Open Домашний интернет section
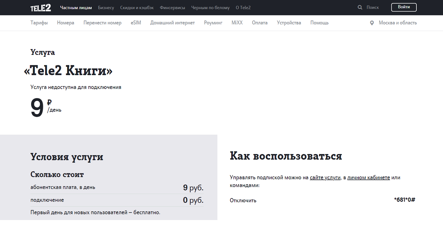The image size is (443, 225). pos(172,23)
